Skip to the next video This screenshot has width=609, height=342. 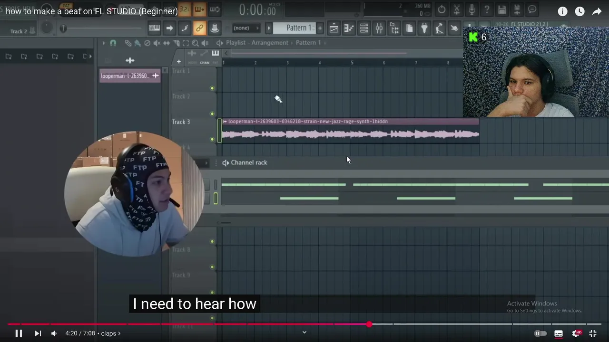point(38,333)
